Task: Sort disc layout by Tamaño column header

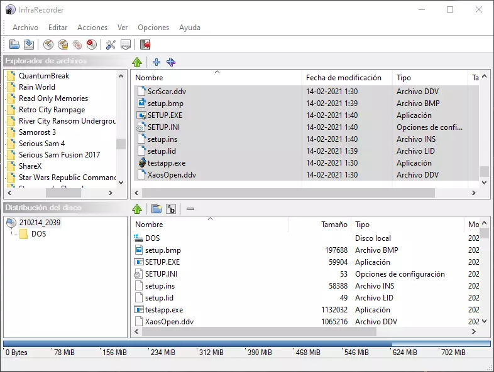Action: 334,225
